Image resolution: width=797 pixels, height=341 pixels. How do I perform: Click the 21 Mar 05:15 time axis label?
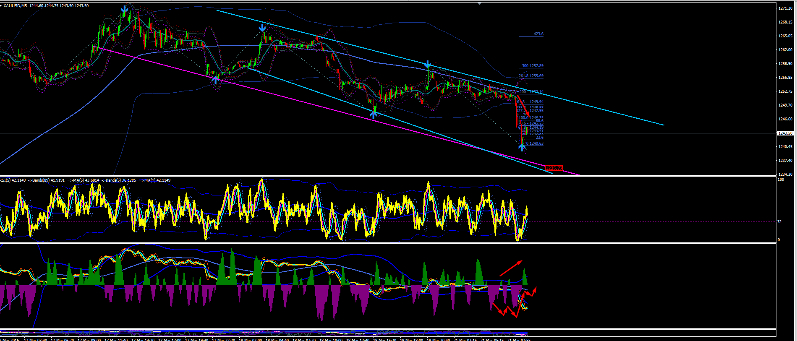(492, 340)
